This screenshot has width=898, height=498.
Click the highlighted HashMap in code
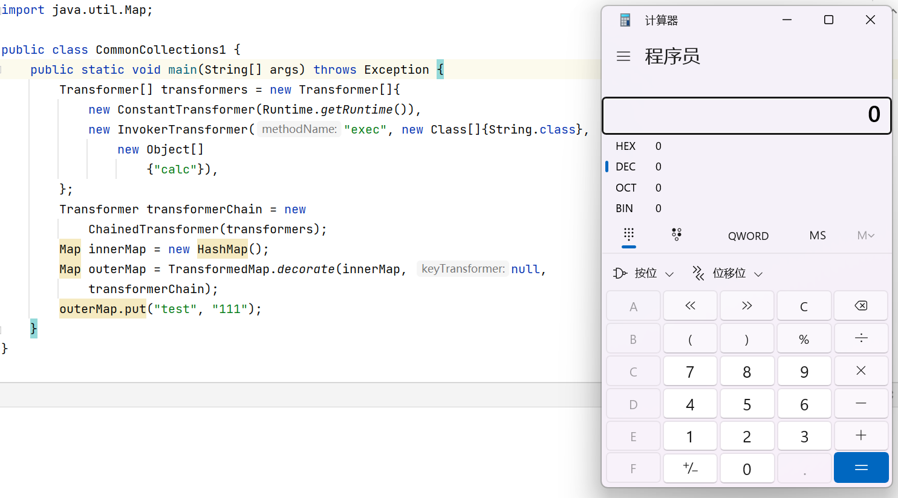pos(223,249)
